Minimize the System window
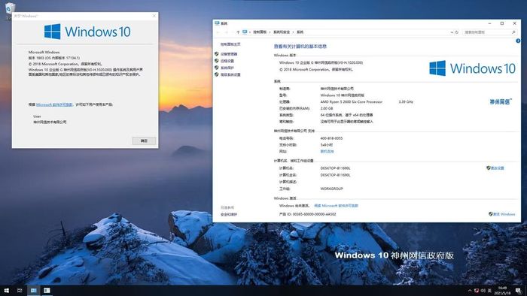Screen dimensions: 527x296 489,23
